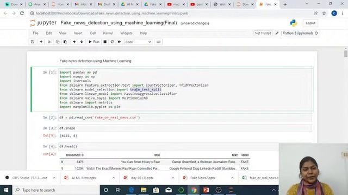Image resolution: width=348 pixels, height=195 pixels.
Task: Run the selected cell
Action: point(94,42)
